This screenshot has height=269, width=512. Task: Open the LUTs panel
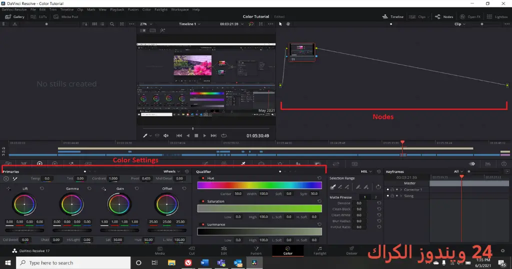pyautogui.click(x=39, y=16)
